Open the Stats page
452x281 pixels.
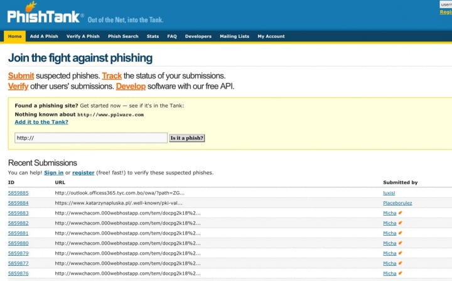tap(153, 36)
